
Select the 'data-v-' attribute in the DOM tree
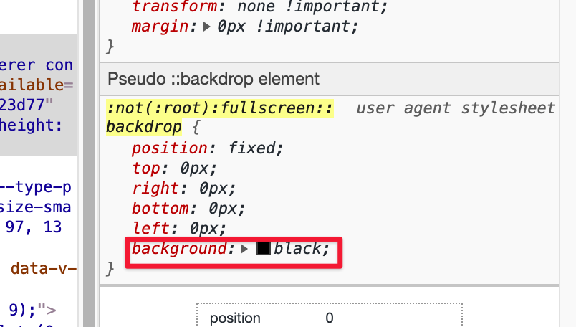44,269
